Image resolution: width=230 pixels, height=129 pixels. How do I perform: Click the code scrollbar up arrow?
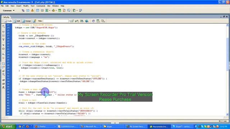227,25
